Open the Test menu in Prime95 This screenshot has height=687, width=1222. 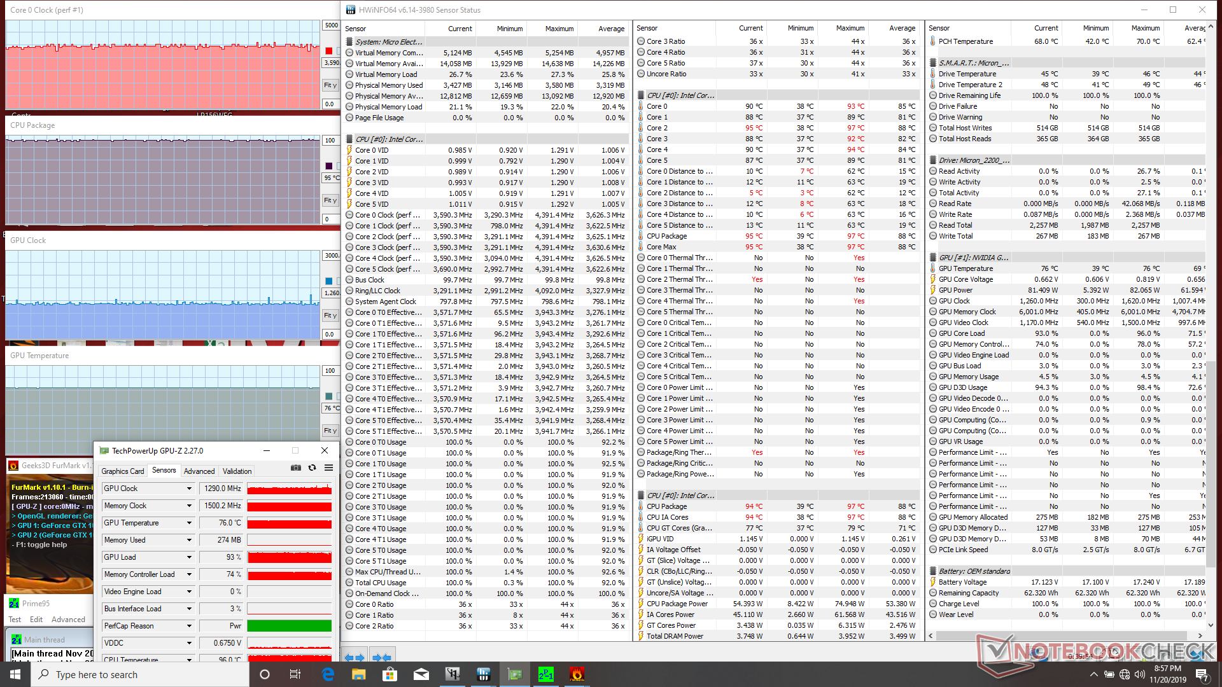coord(15,620)
